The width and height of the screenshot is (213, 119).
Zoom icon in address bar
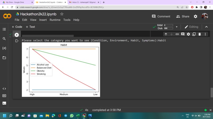coord(178,7)
